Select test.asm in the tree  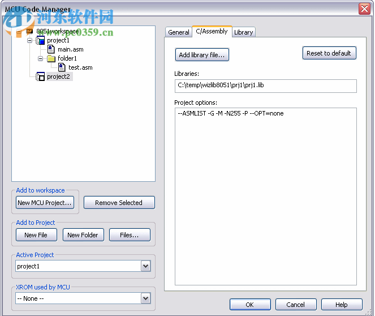coord(80,67)
